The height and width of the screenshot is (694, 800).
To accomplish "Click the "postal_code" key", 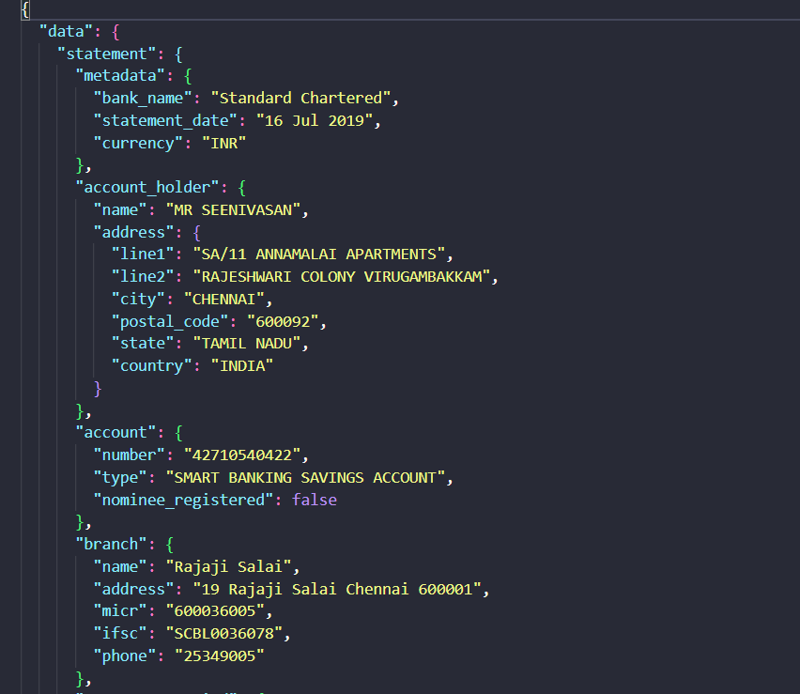I will (170, 321).
